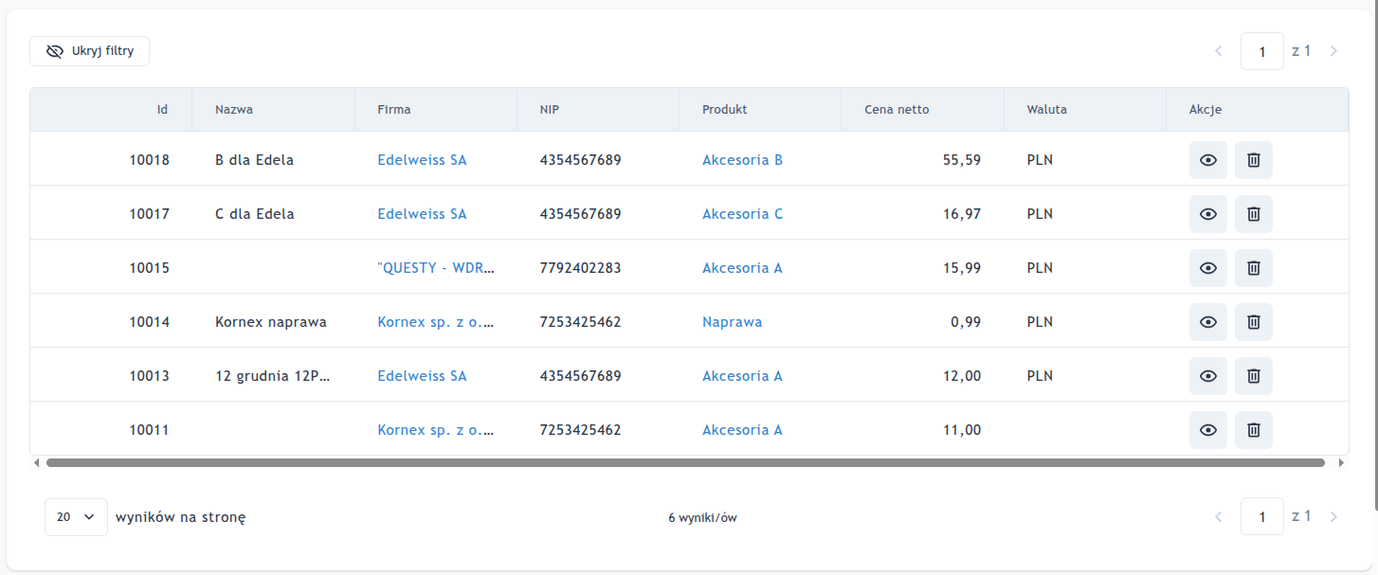Open the results per page dropdown
This screenshot has height=575, width=1378.
click(x=76, y=517)
